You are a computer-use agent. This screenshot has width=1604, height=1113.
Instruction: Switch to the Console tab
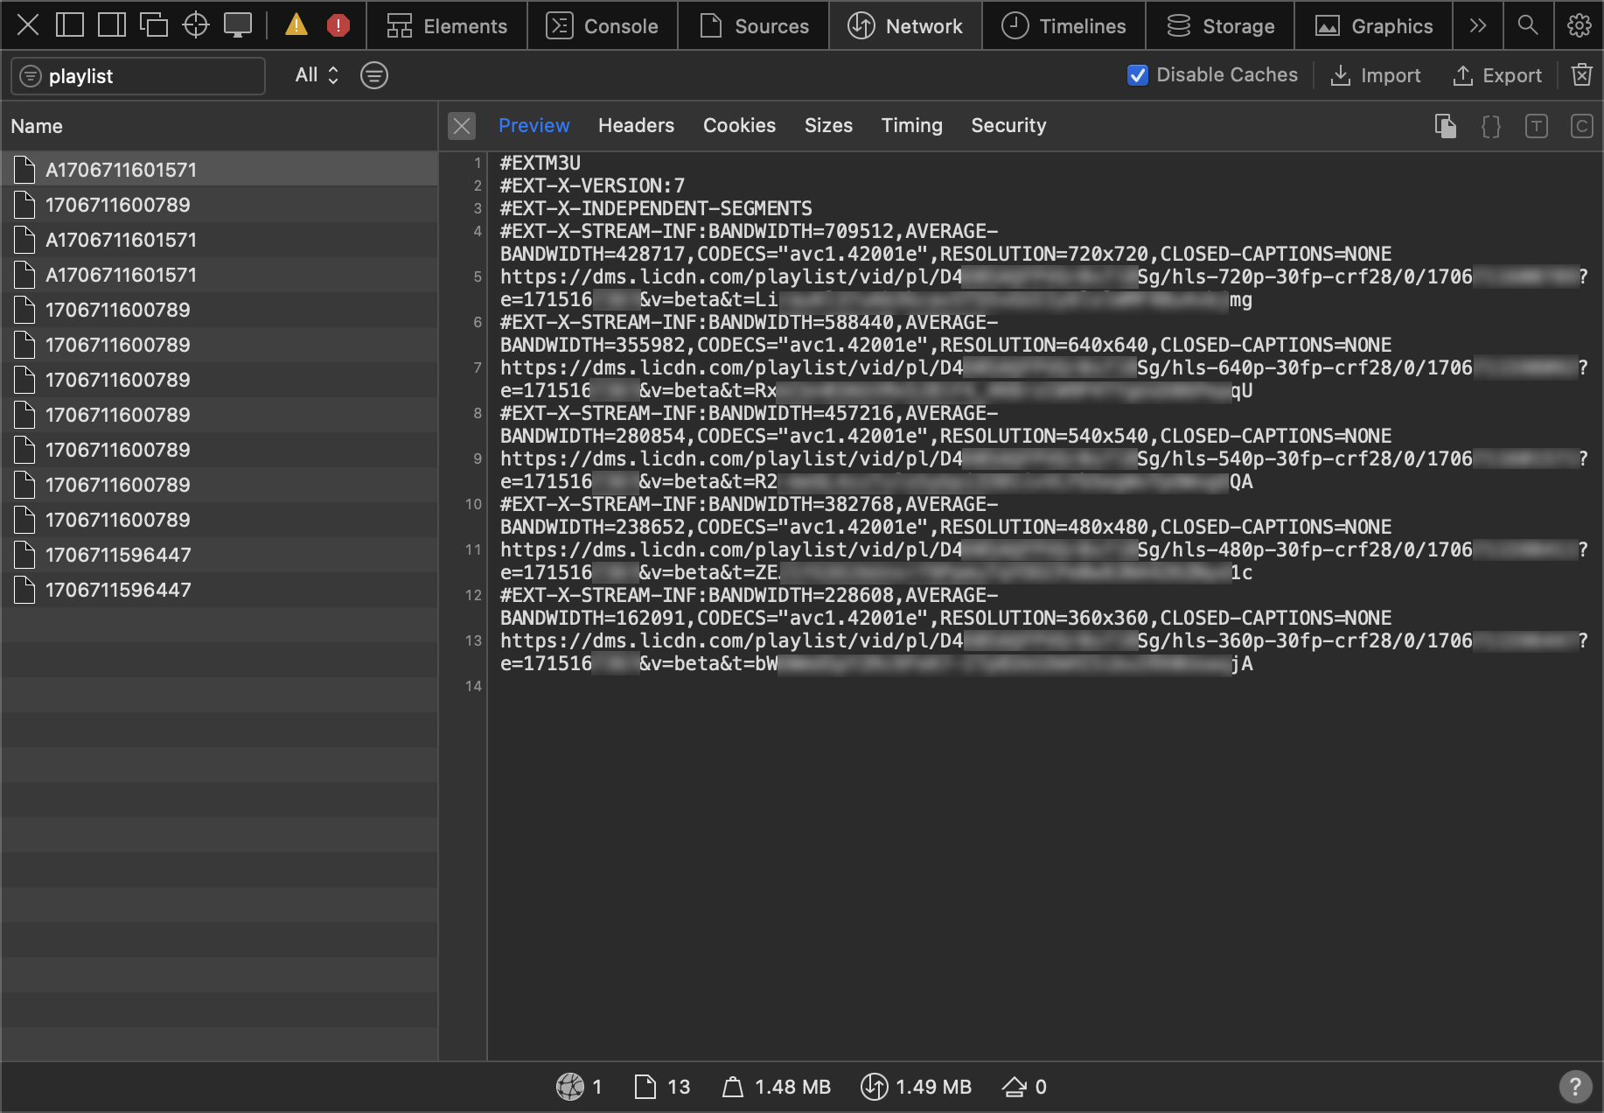[x=603, y=26]
